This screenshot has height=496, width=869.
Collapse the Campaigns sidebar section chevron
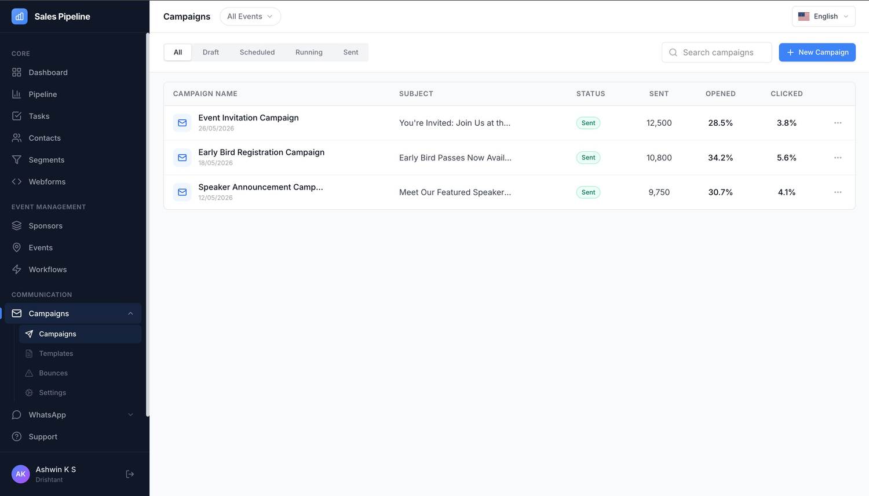130,313
